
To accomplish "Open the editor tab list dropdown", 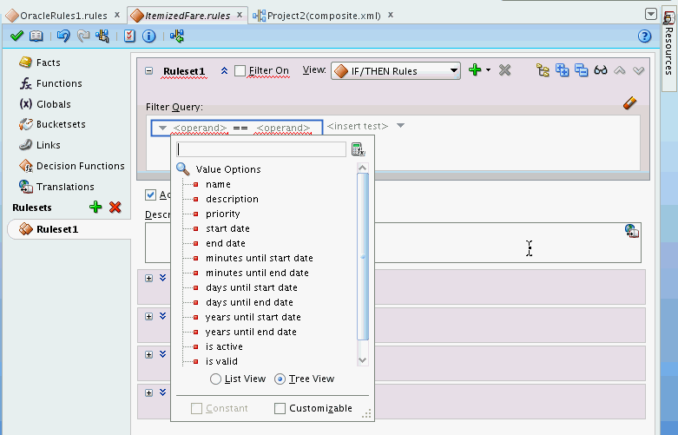I will (x=651, y=14).
